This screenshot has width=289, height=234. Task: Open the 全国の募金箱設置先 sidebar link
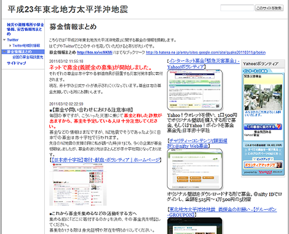coord(28,57)
